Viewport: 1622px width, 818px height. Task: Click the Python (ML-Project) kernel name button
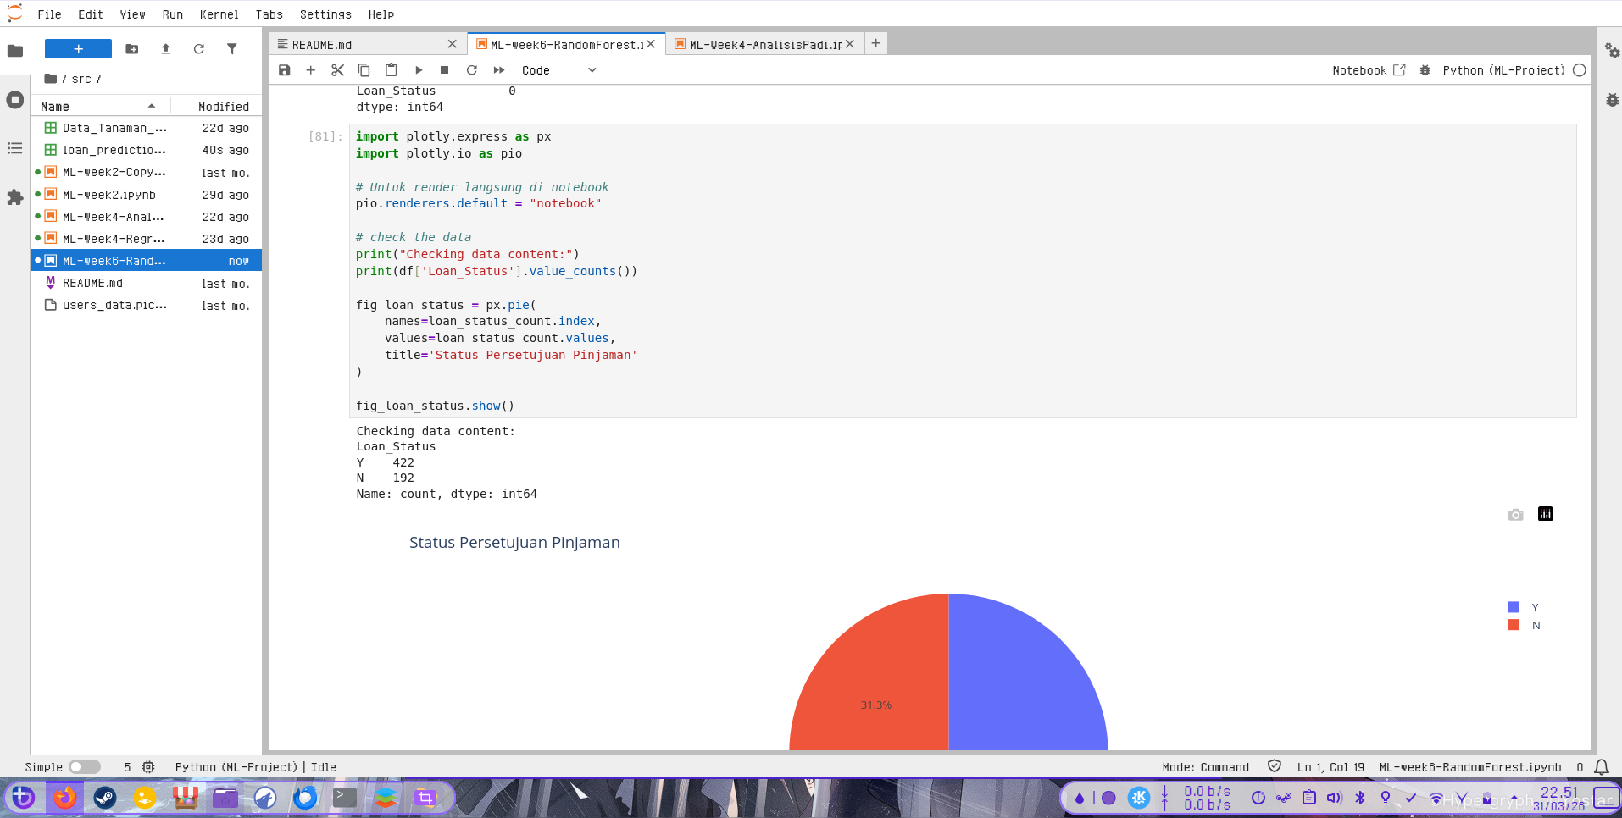pyautogui.click(x=1503, y=70)
